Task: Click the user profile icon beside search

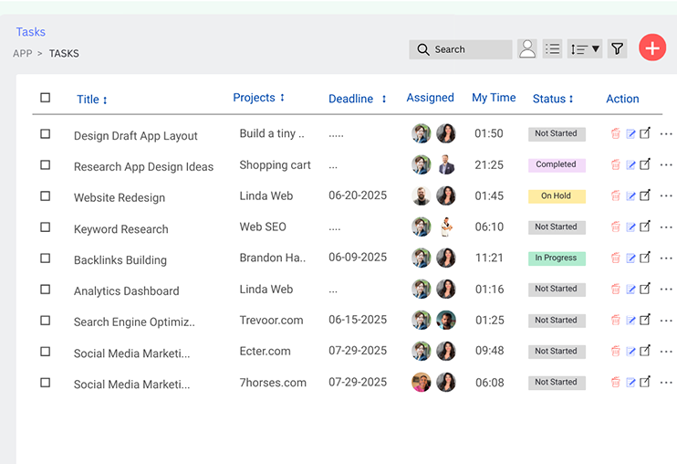Action: [527, 49]
